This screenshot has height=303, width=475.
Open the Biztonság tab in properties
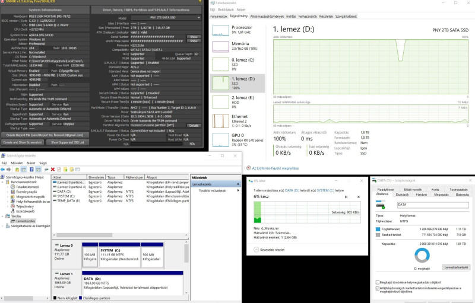point(463,194)
